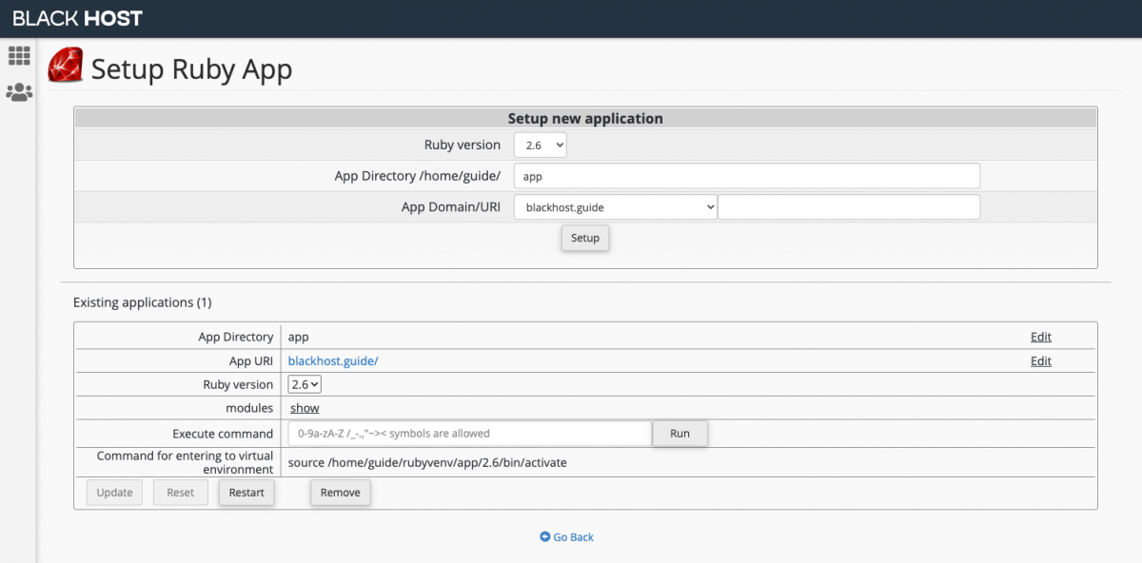Click the App Directory input field
This screenshot has height=563, width=1142.
coord(747,175)
